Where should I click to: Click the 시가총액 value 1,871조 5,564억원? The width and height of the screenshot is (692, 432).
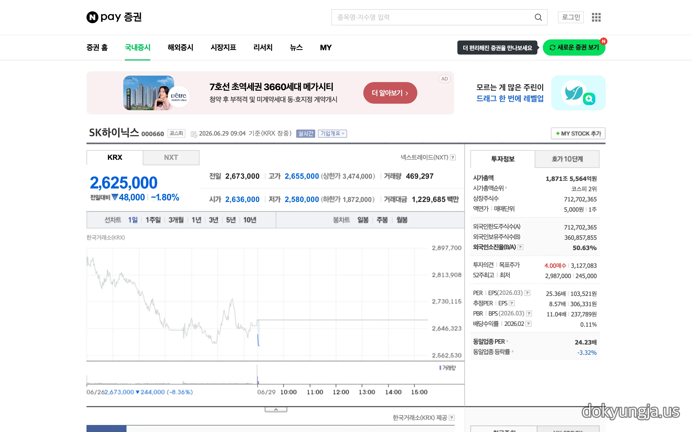(x=571, y=178)
